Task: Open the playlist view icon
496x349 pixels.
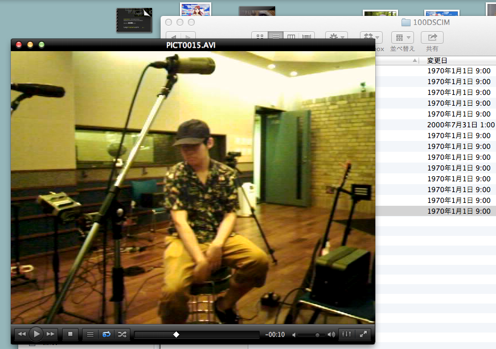Action: pyautogui.click(x=90, y=334)
